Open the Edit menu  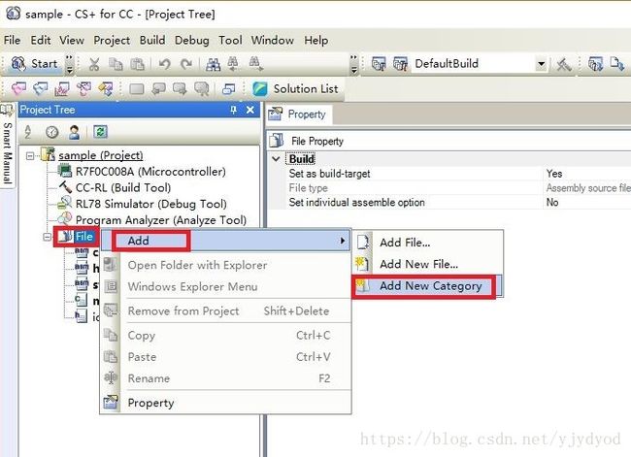(x=41, y=40)
